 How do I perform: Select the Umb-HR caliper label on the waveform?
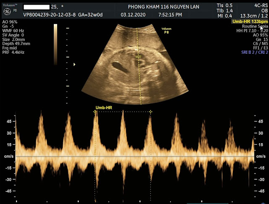click(104, 108)
